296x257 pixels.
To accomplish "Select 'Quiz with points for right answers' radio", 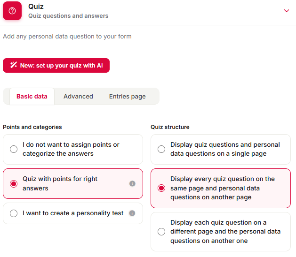I will pos(14,184).
